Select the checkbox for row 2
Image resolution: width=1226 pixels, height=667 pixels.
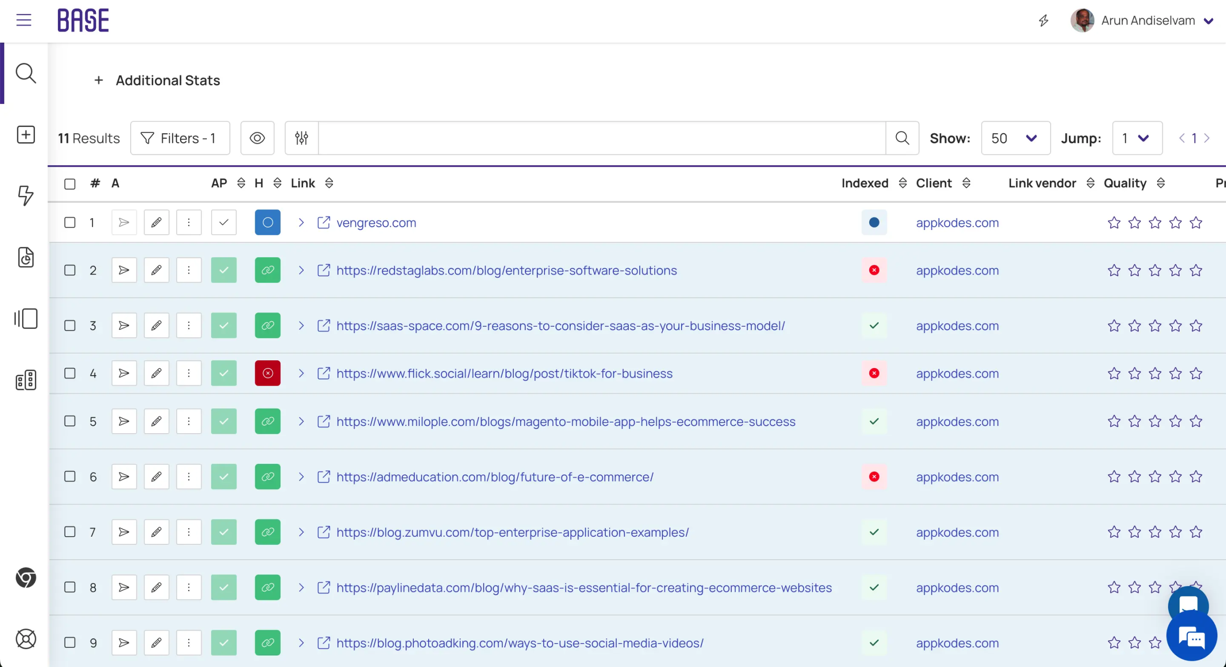coord(70,270)
